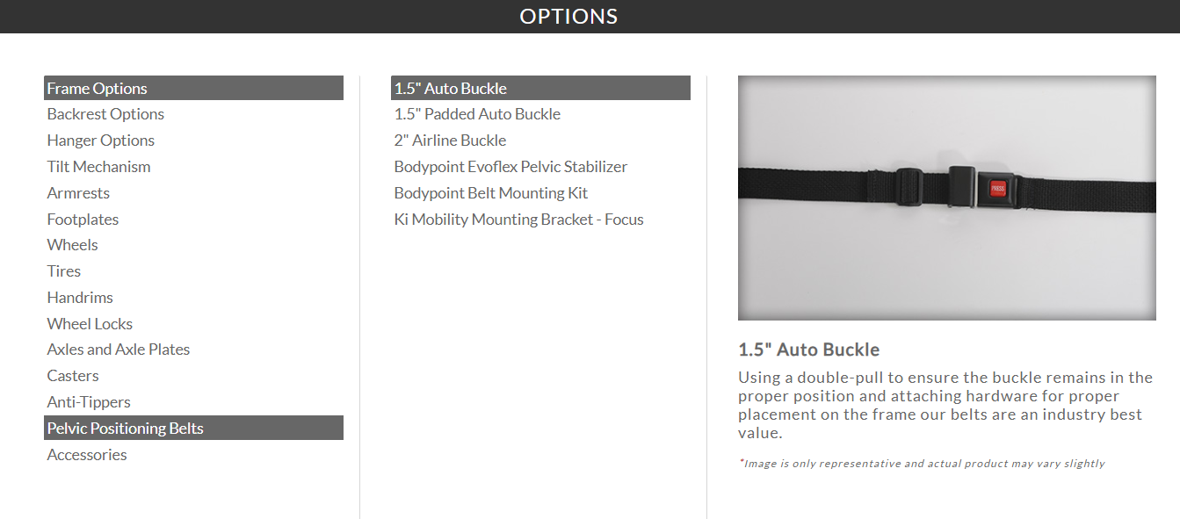The height and width of the screenshot is (519, 1180).
Task: Click Frame Options header item
Action: pos(193,88)
